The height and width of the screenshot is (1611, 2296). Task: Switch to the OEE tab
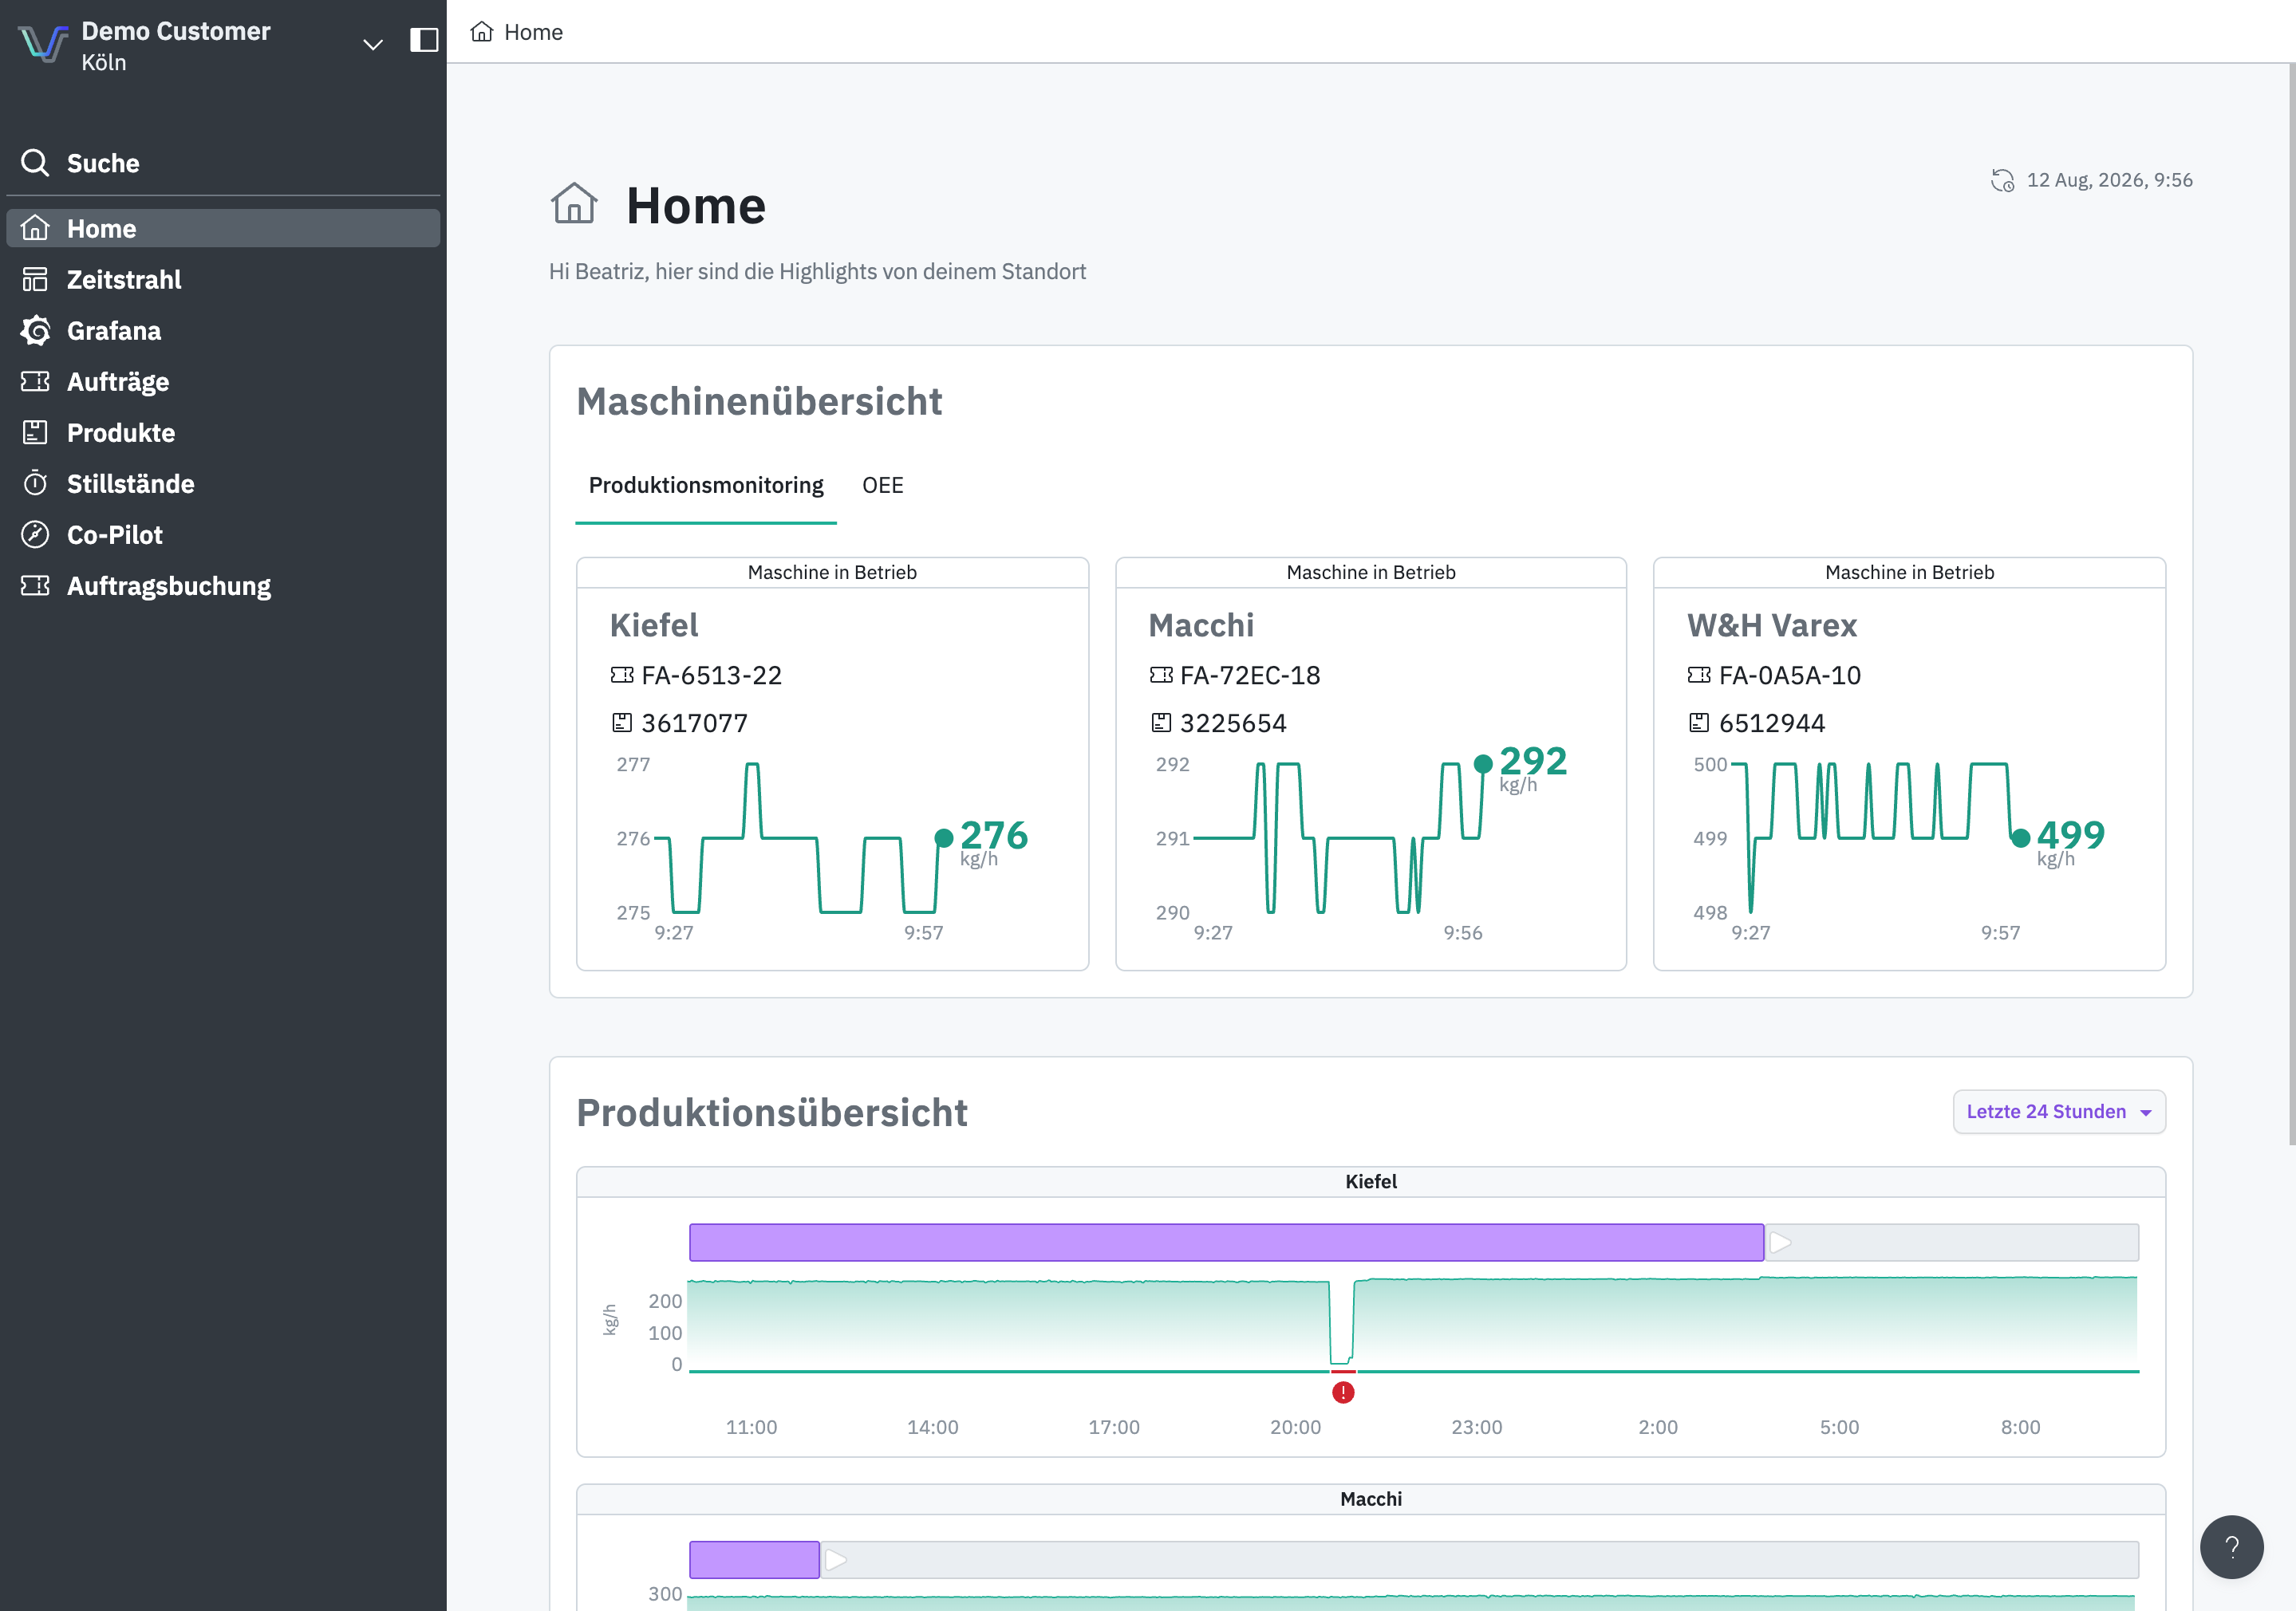click(882, 485)
